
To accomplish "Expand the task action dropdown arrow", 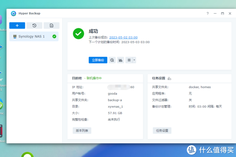I will [x=134, y=60].
